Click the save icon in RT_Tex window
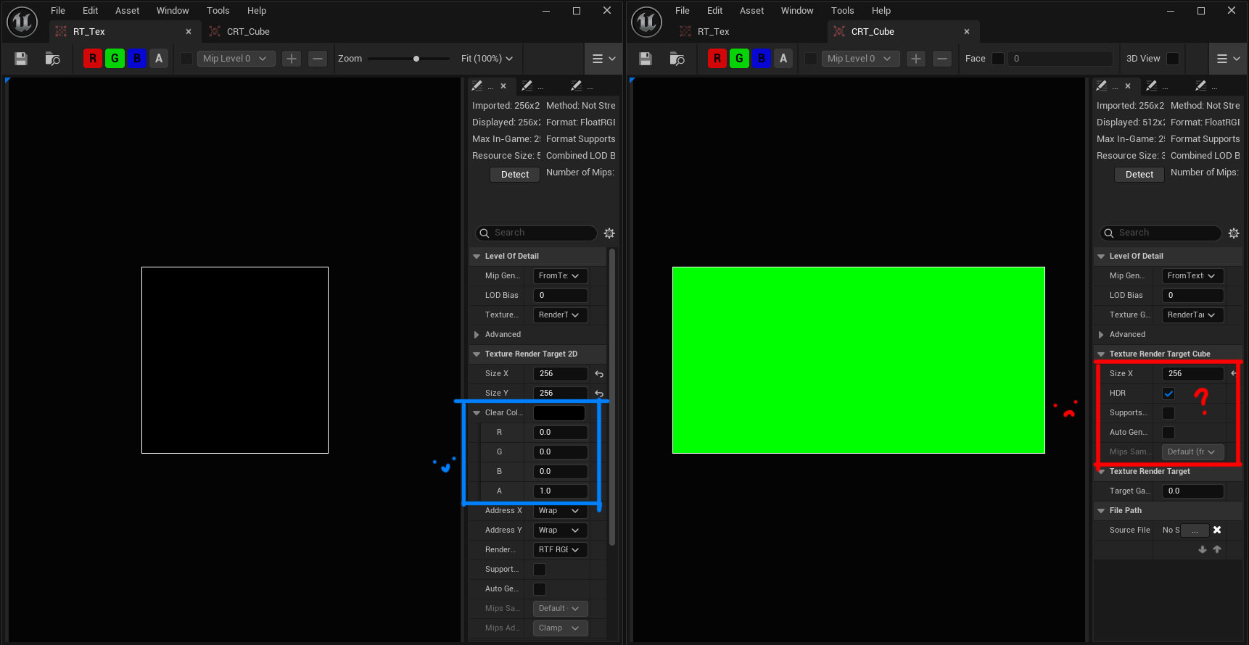The height and width of the screenshot is (645, 1249). (x=21, y=59)
